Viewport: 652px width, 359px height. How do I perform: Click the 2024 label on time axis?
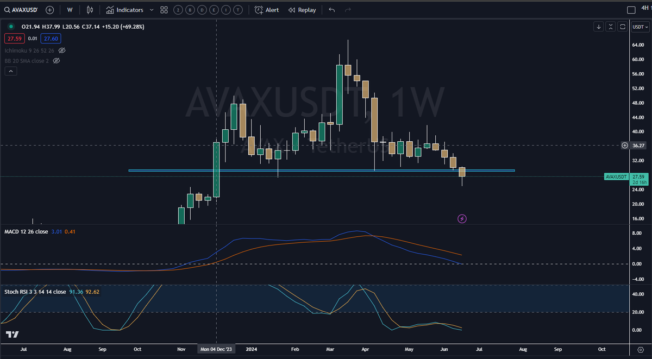252,349
